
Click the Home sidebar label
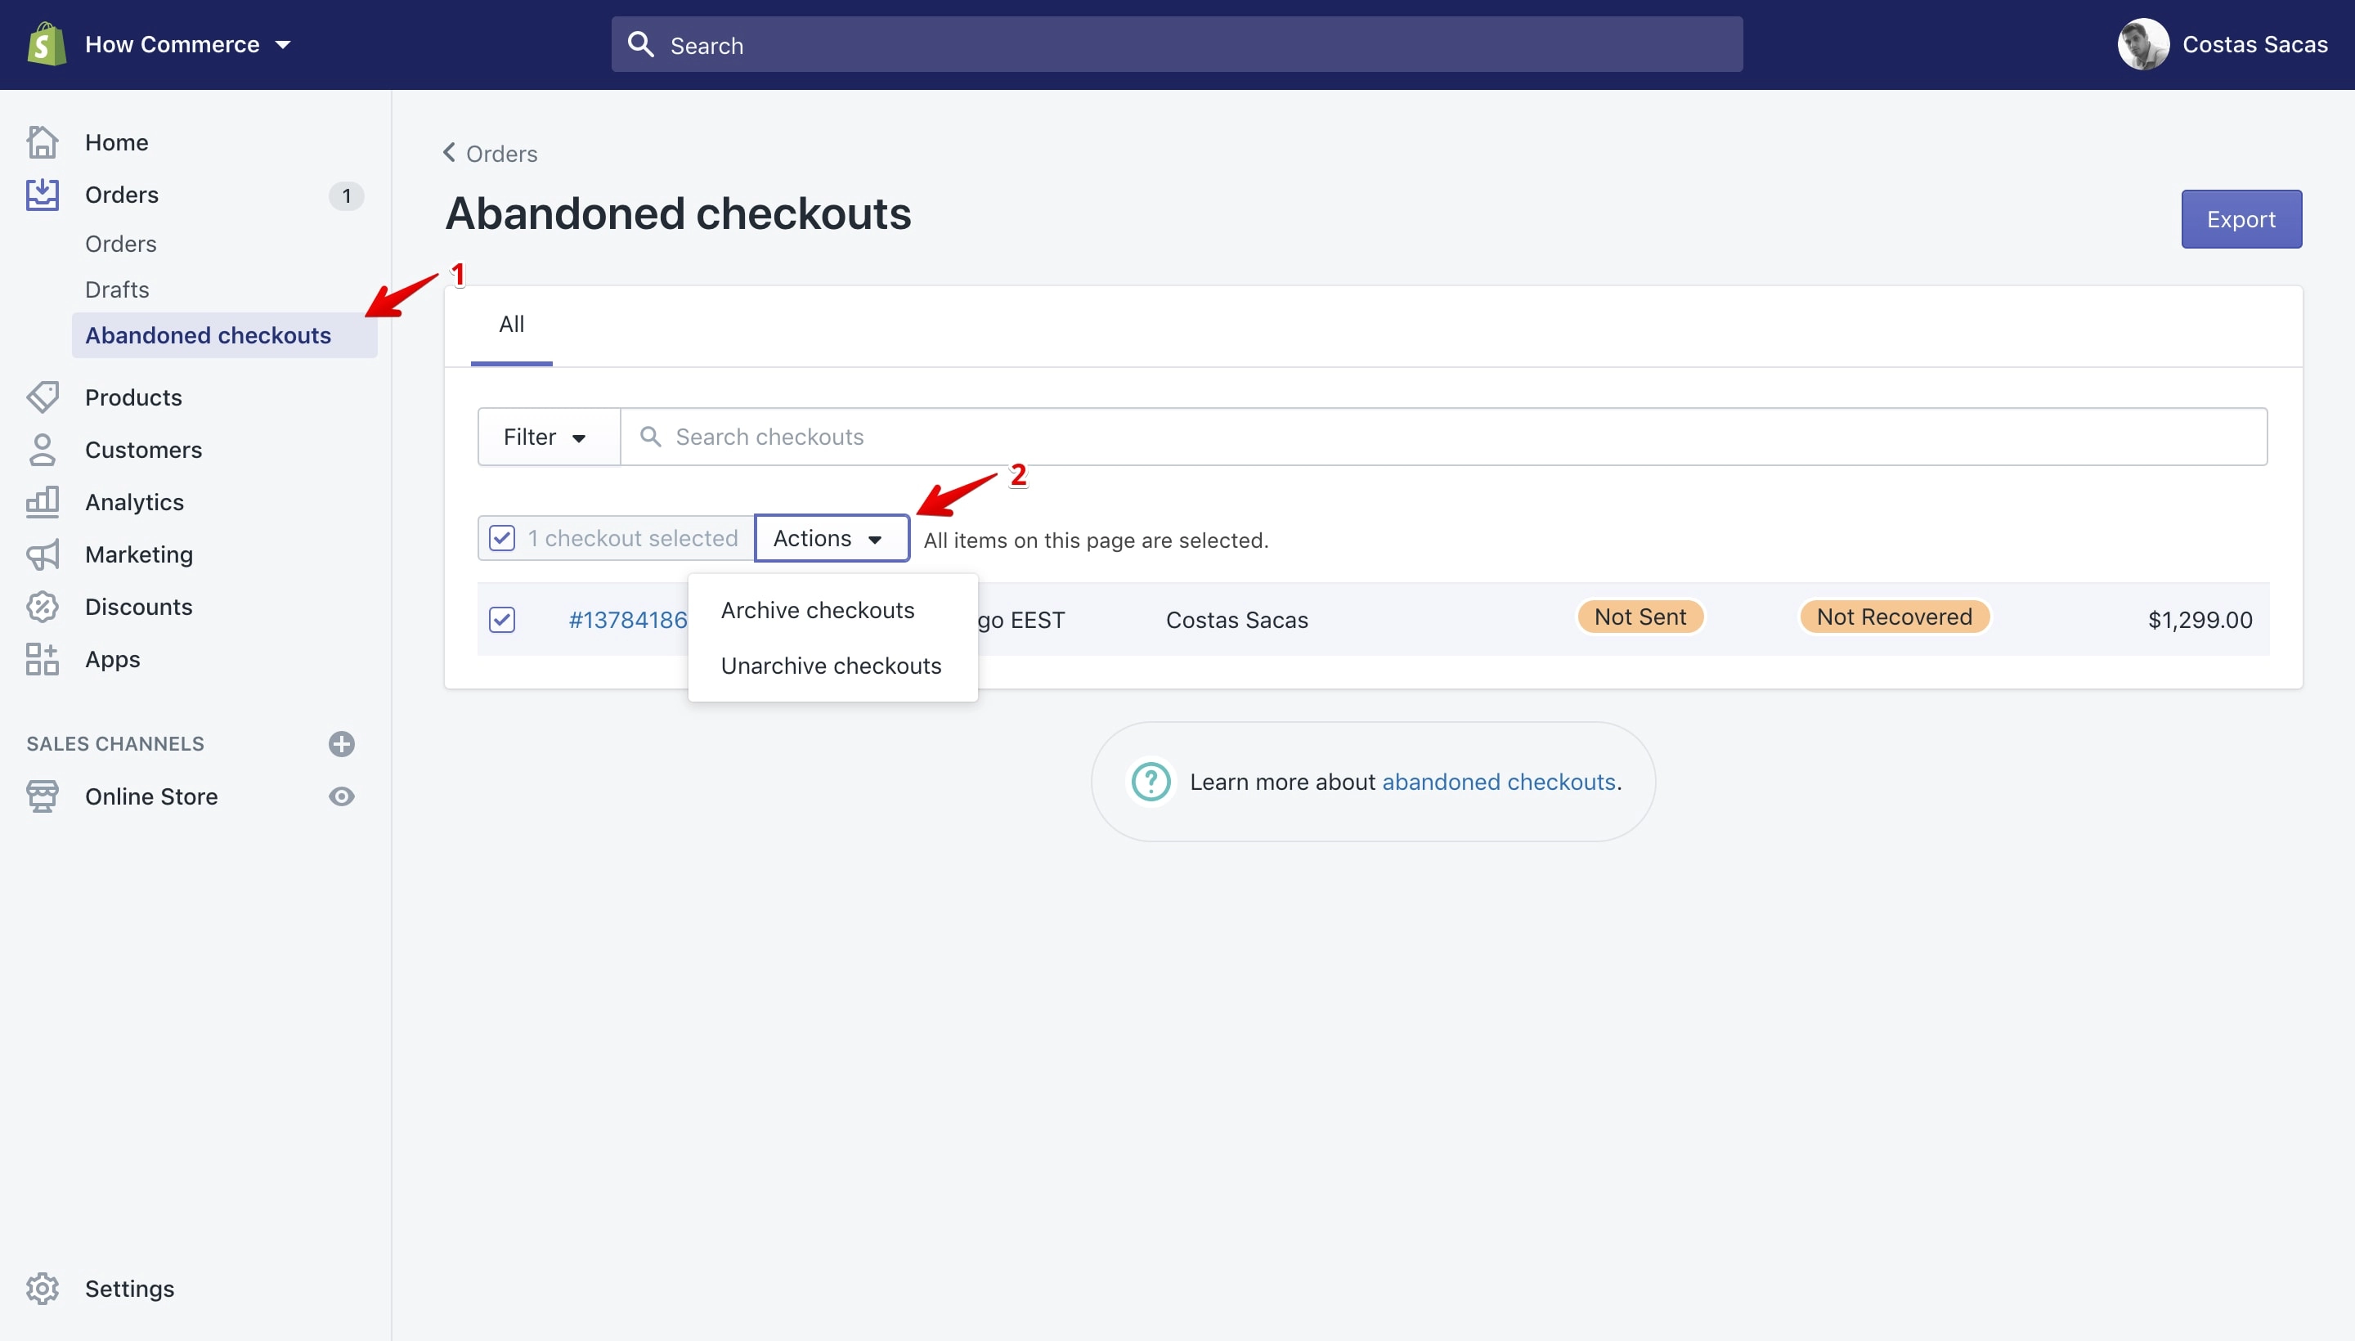pyautogui.click(x=117, y=141)
